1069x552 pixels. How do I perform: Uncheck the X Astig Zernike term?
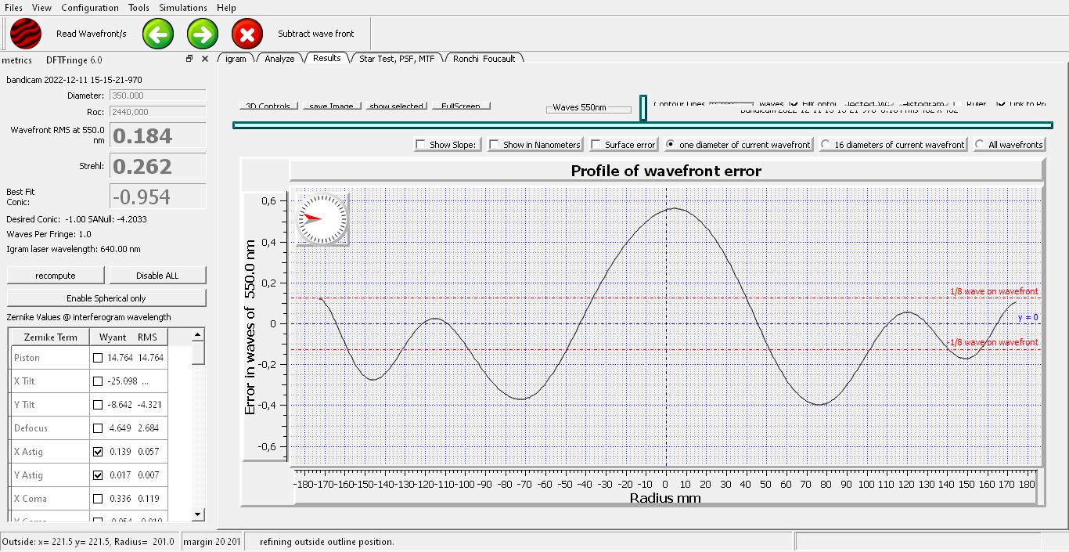click(x=98, y=452)
